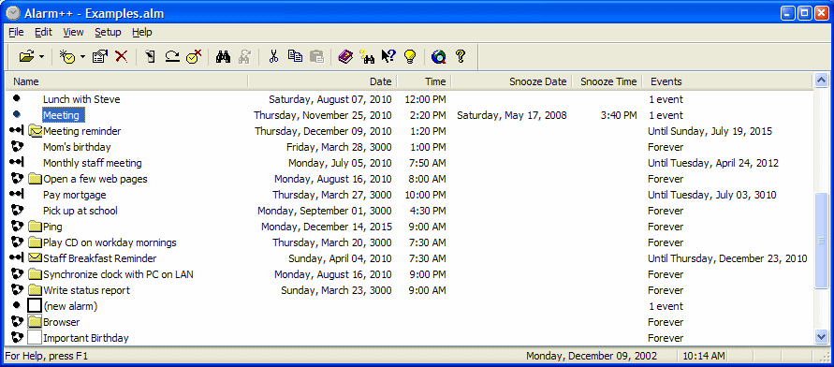Delete alarm using the red X icon
The image size is (834, 367).
coord(122,56)
